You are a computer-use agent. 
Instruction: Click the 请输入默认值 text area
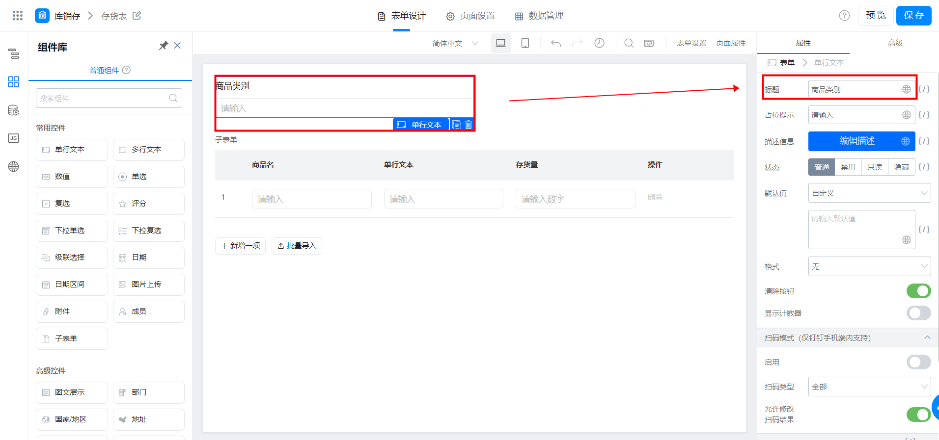[x=862, y=230]
